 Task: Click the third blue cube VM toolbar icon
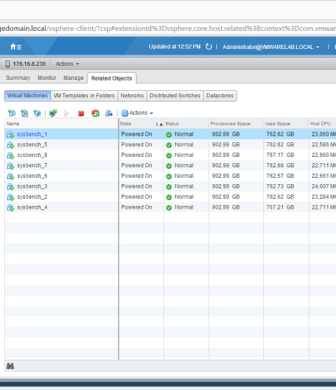tap(37, 113)
